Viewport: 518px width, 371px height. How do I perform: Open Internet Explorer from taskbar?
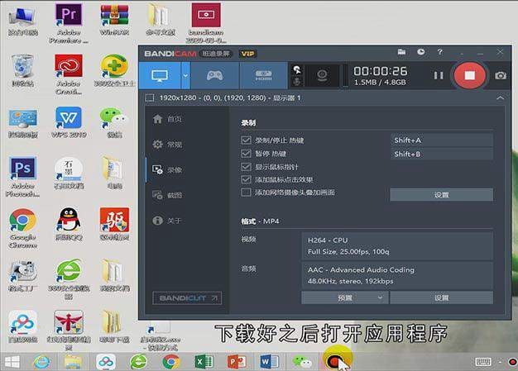point(42,362)
